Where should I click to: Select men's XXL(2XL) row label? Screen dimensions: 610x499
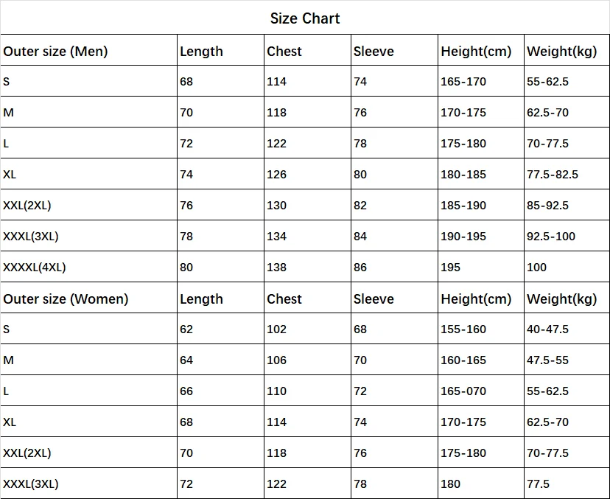(x=27, y=206)
